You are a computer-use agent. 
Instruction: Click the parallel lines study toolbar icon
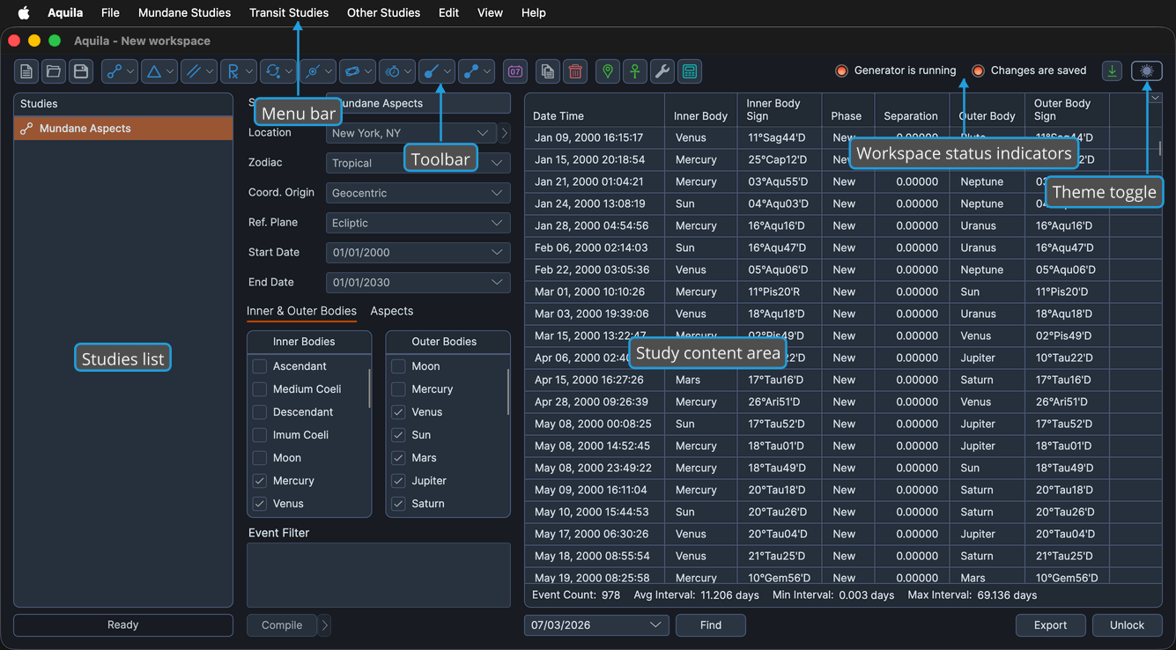click(x=199, y=71)
